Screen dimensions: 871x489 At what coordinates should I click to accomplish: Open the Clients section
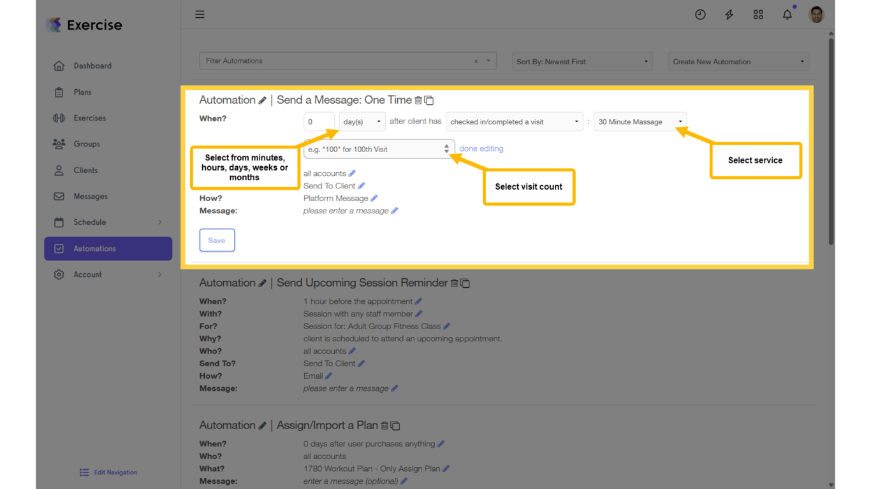[87, 170]
